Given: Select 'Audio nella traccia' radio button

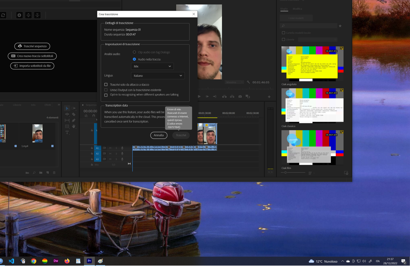Looking at the screenshot, I should click(x=134, y=59).
